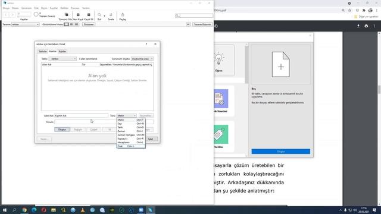The width and height of the screenshot is (381, 214).
Task: Open the Pencere menu
Action: [x=75, y=8]
